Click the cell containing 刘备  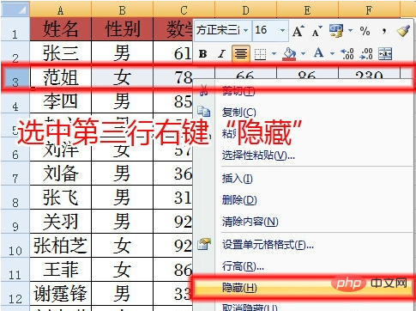coord(60,174)
